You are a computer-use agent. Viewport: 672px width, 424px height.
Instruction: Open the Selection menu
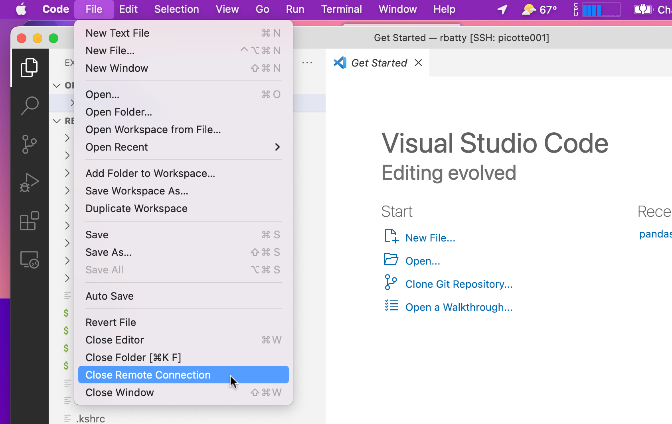tap(176, 9)
